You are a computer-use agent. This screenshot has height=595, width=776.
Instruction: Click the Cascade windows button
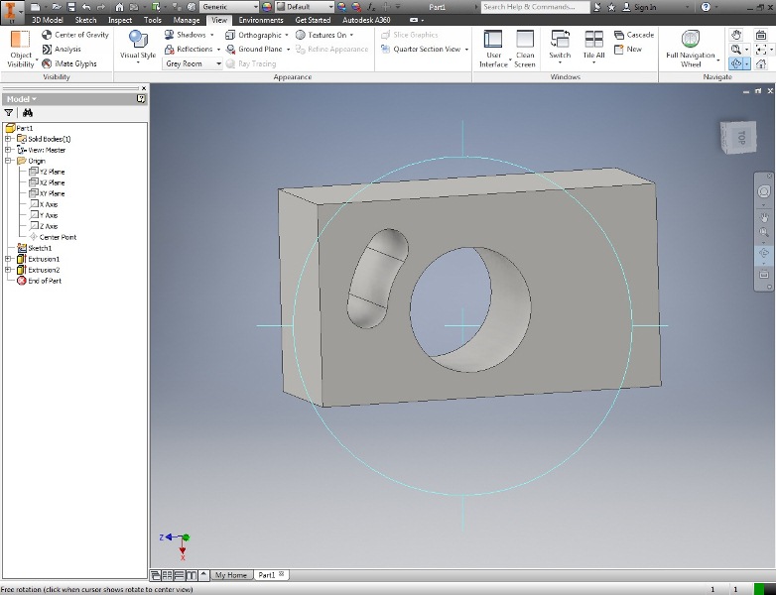632,35
